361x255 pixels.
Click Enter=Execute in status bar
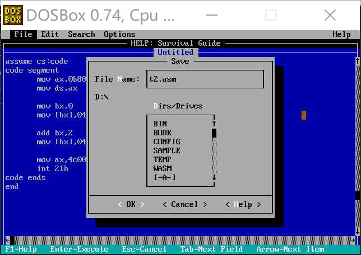coord(79,249)
